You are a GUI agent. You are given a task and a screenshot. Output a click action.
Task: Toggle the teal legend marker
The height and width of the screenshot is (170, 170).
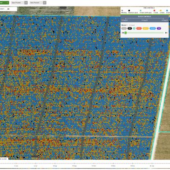141,11
